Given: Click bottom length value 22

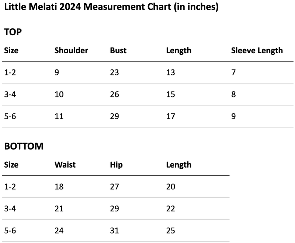Looking at the screenshot, I should coord(170,209).
